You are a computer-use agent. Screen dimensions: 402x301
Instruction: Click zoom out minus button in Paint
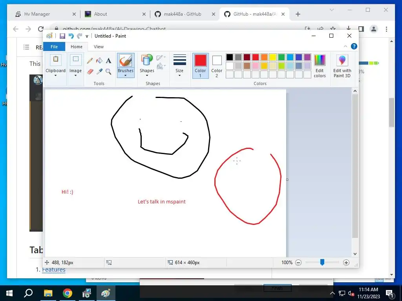tap(298, 262)
